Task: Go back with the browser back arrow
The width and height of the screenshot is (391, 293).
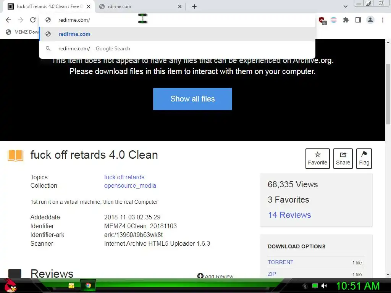Action: 8,20
